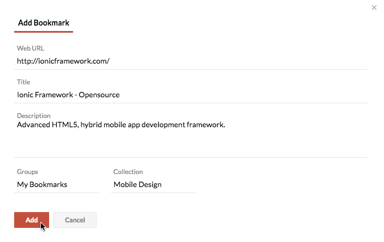Click the Title field label

click(23, 82)
